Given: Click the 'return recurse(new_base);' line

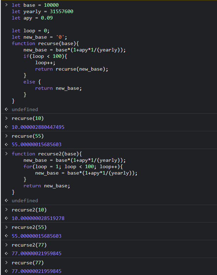Looking at the screenshot, I should pos(72,69).
